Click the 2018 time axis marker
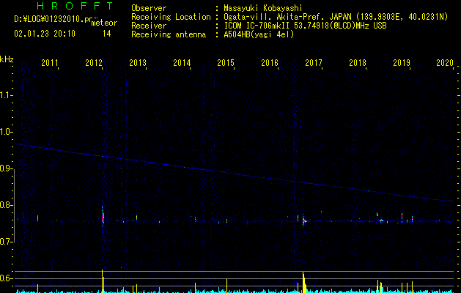The image size is (461, 293). pos(358,62)
